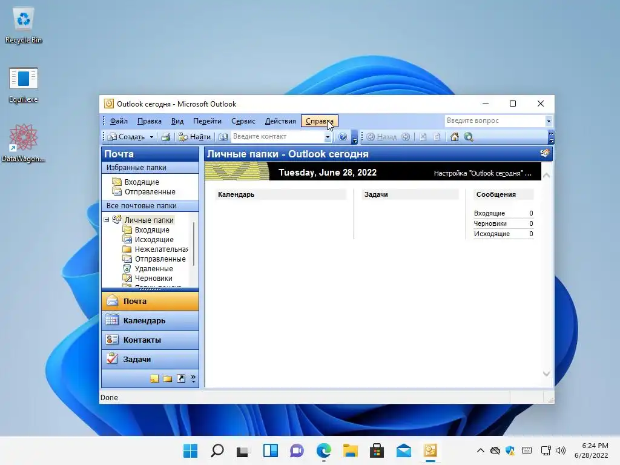Click the Назад back button
Screen dimensions: 620x465
click(381, 137)
